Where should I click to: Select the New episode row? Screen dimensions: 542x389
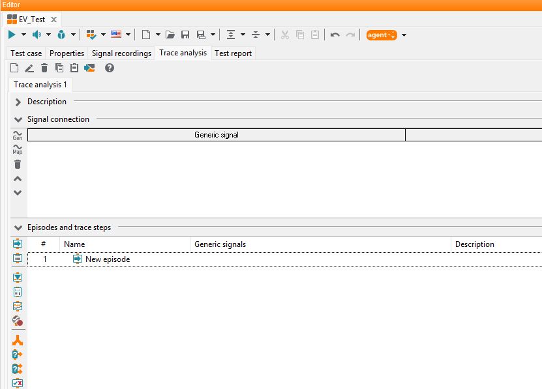click(285, 259)
